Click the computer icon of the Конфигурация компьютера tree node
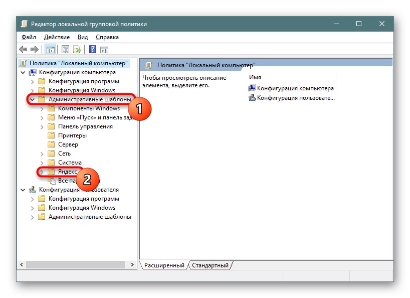Image resolution: width=410 pixels, height=298 pixels. pyautogui.click(x=33, y=72)
